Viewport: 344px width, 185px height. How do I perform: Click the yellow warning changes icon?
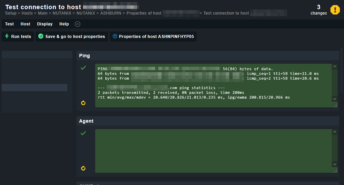click(335, 10)
